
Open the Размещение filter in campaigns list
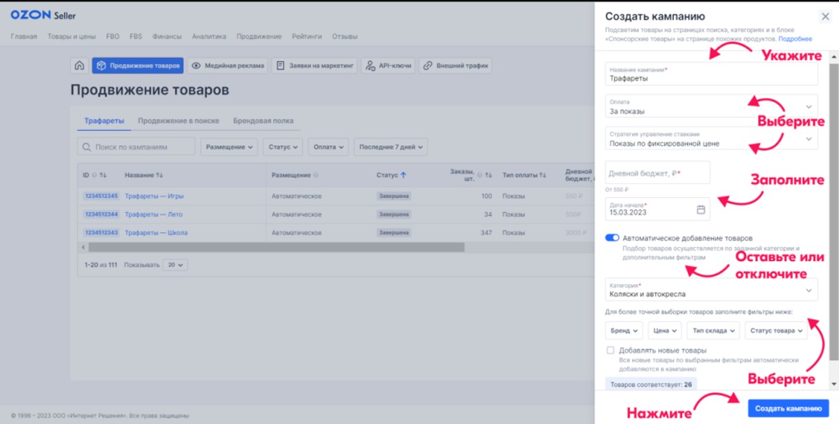pyautogui.click(x=229, y=147)
